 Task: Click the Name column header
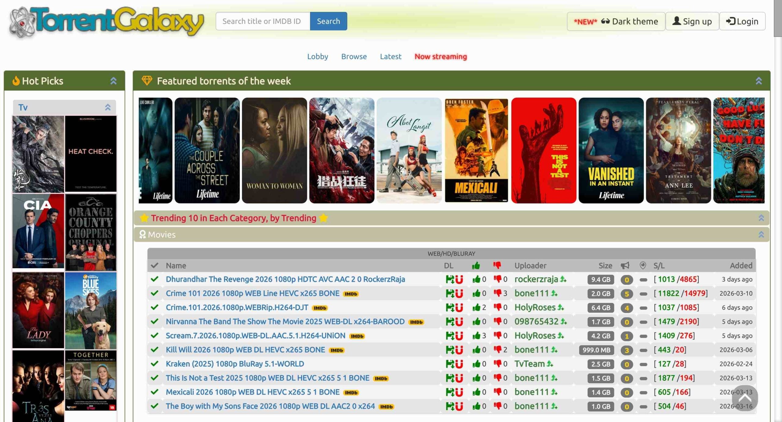click(176, 265)
